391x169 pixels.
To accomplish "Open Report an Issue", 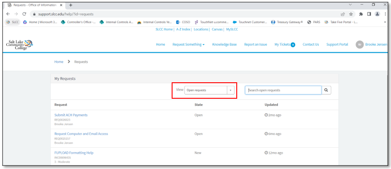I will pos(255,44).
